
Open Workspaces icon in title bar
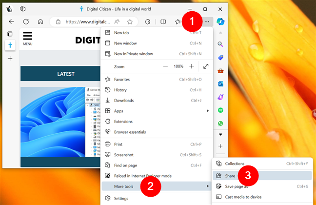22,9
